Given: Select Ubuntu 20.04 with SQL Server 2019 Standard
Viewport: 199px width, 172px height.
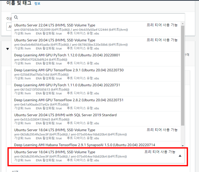Looking at the screenshot, I should (96, 119).
